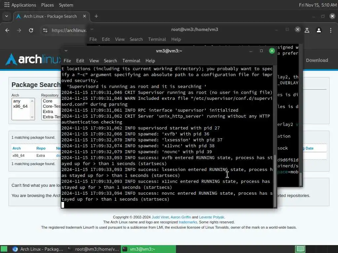The width and height of the screenshot is (338, 253).
Task: Open Edit menu in root@vm3 terminal
Action: (x=106, y=39)
